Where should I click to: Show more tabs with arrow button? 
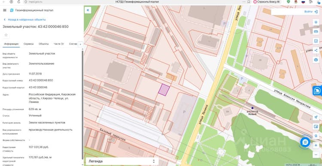80,44
